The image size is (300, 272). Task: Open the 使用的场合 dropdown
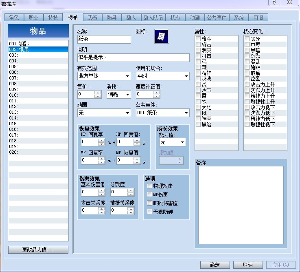coord(163,76)
